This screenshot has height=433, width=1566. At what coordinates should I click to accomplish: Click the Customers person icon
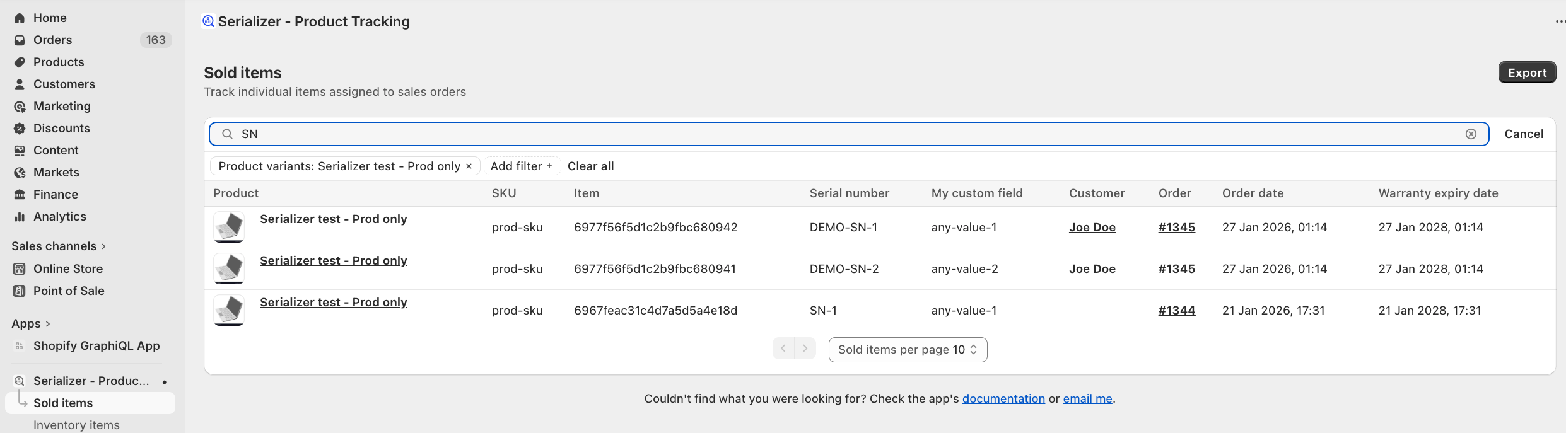coord(20,84)
